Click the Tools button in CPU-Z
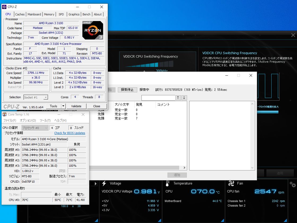 [x=54, y=106]
